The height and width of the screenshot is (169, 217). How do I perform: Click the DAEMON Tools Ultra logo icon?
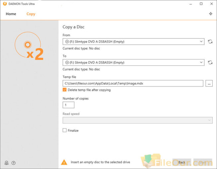[x=5, y=4]
